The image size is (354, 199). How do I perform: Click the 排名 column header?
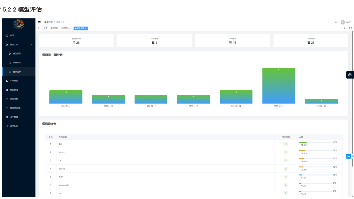[x=50, y=137]
